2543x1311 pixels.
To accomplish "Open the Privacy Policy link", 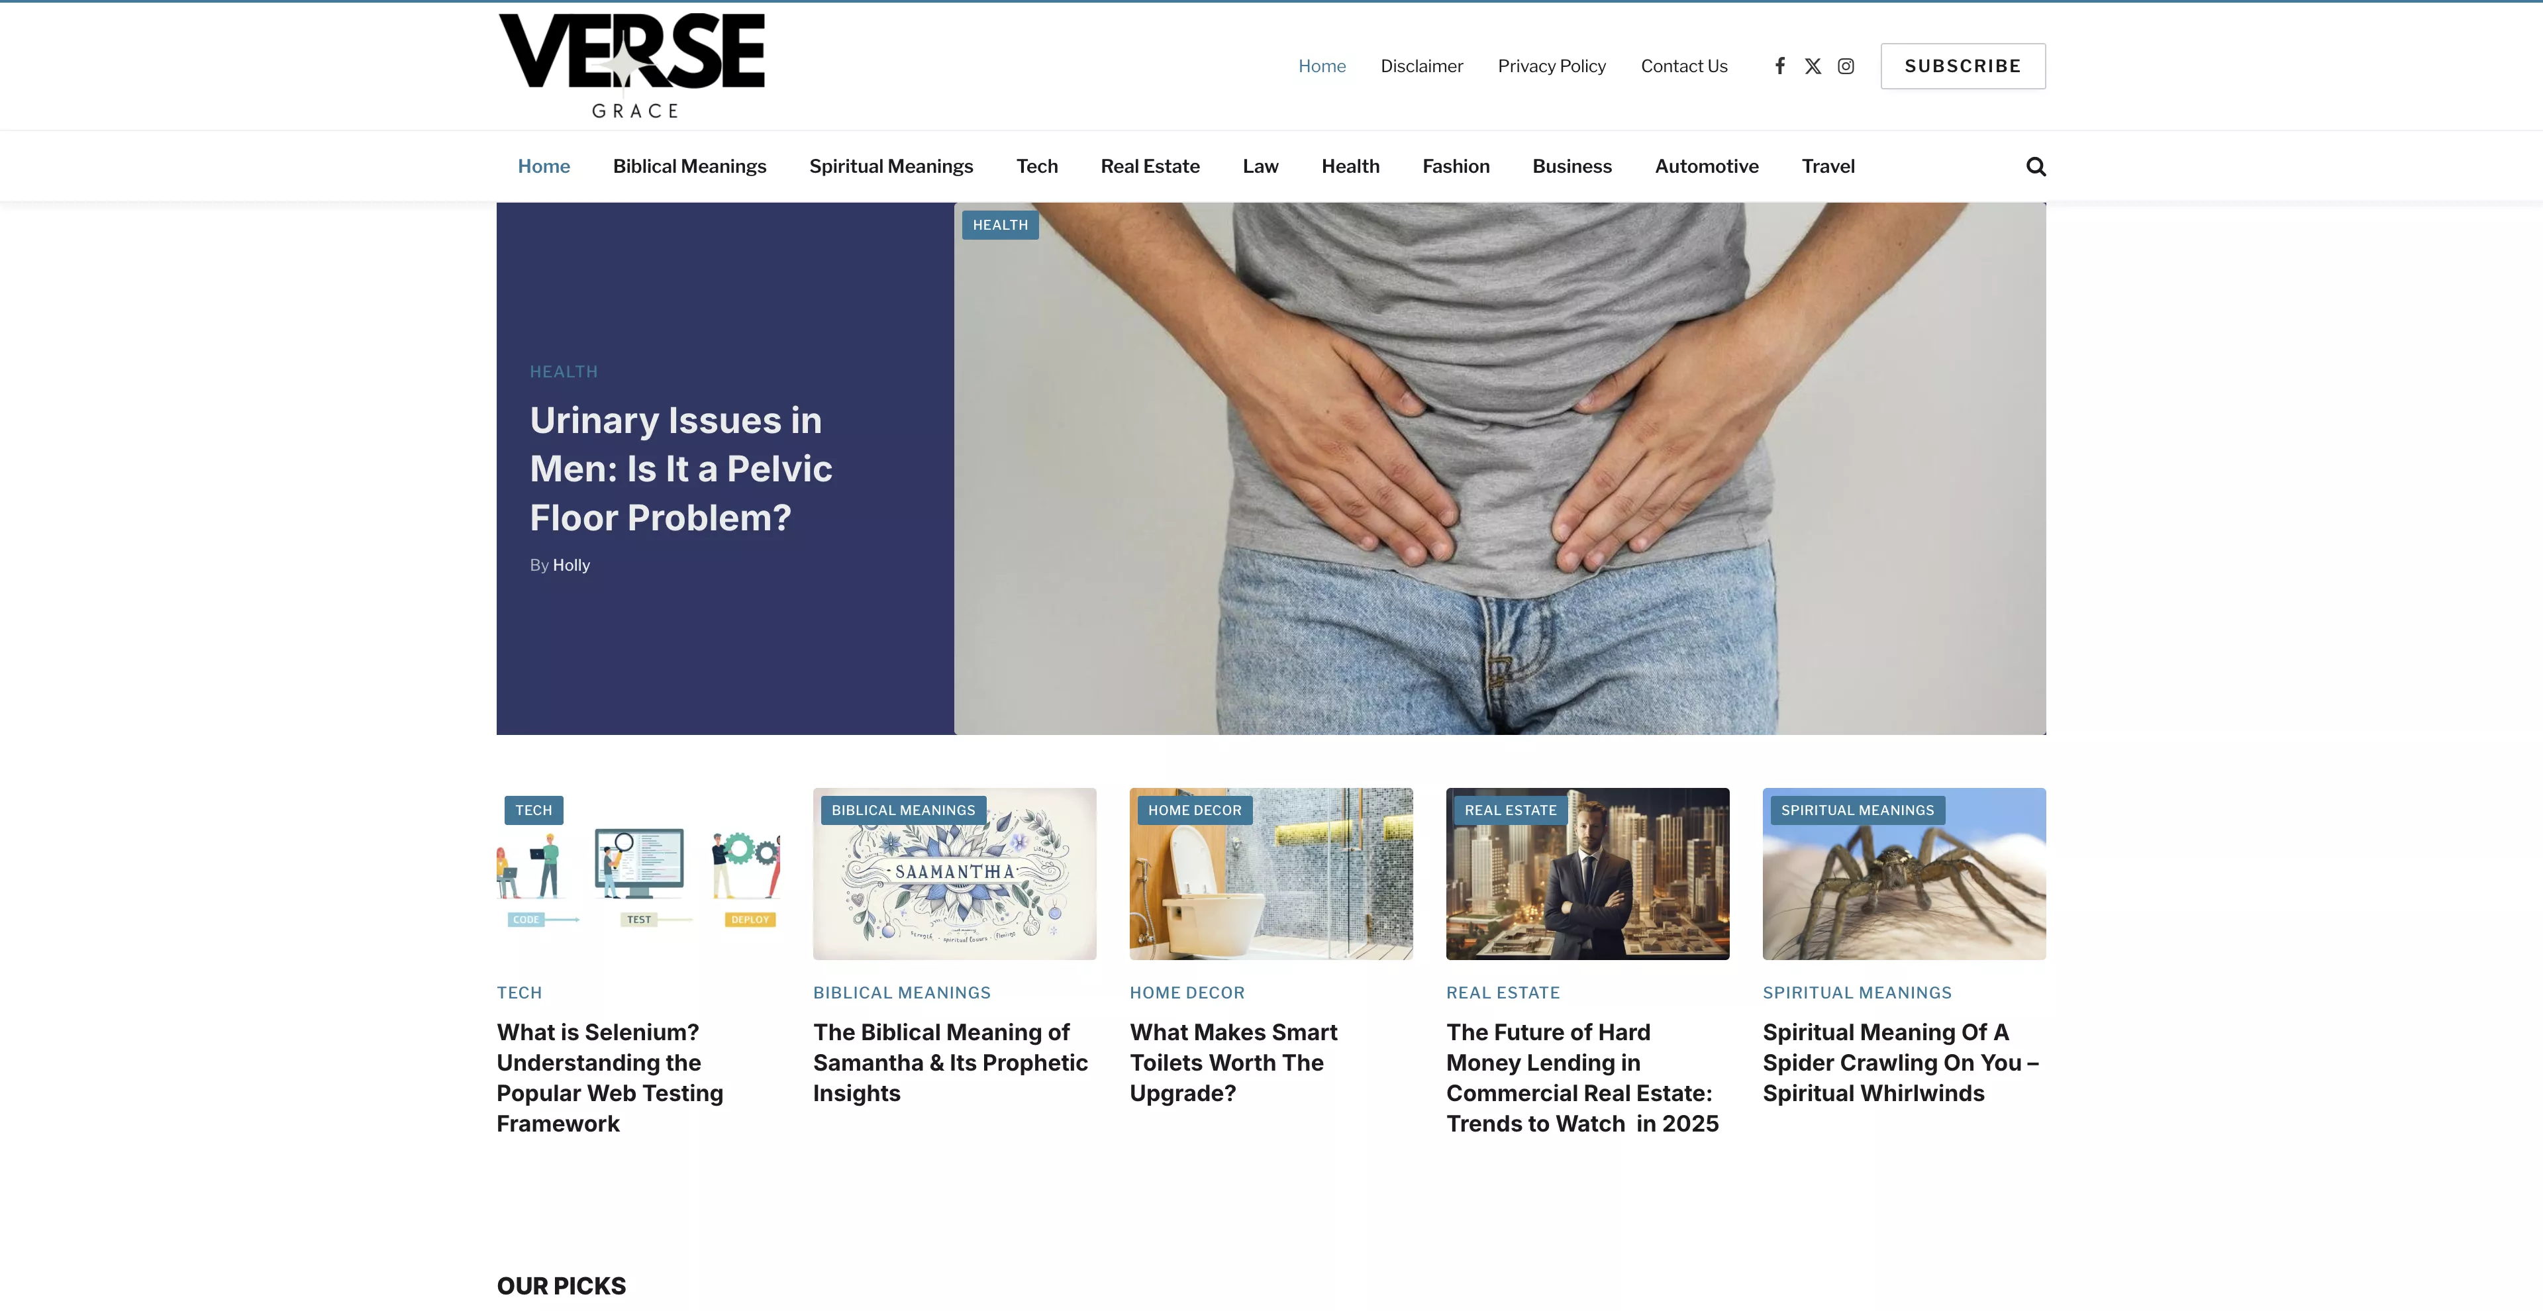I will [x=1552, y=66].
